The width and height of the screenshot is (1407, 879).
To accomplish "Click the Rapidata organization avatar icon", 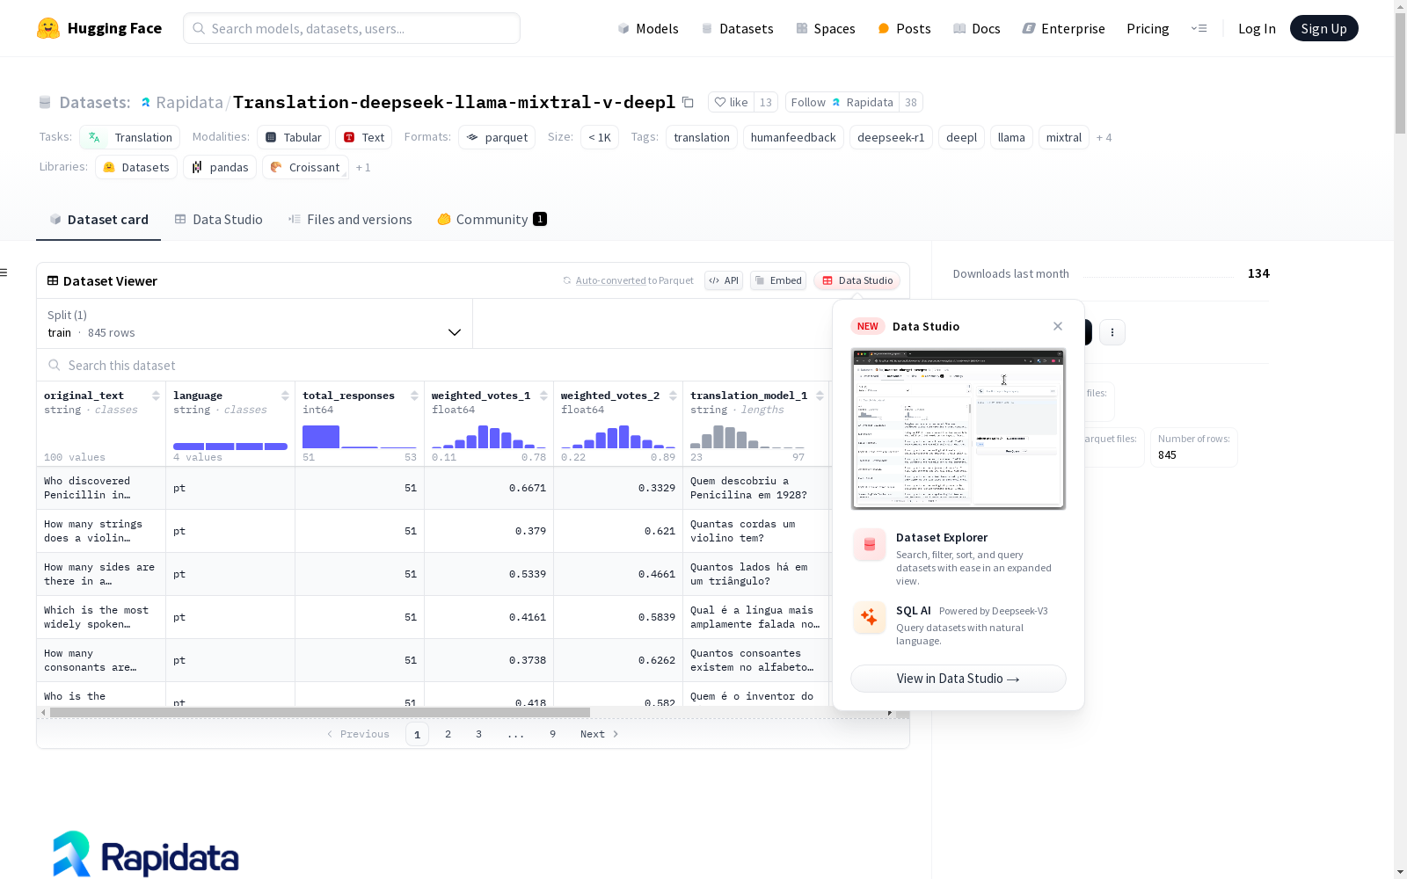I will tap(145, 102).
